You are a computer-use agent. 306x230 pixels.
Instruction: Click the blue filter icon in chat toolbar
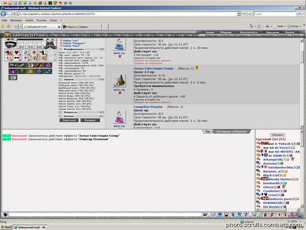220,215
